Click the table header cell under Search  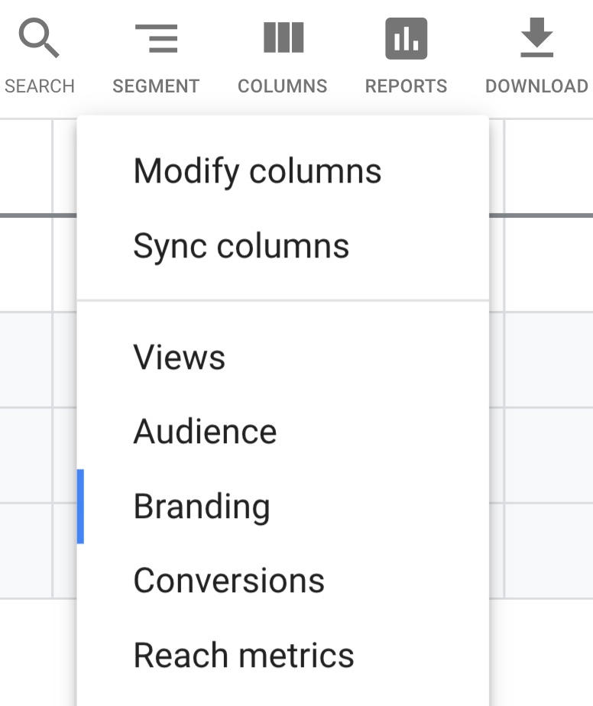(25, 167)
